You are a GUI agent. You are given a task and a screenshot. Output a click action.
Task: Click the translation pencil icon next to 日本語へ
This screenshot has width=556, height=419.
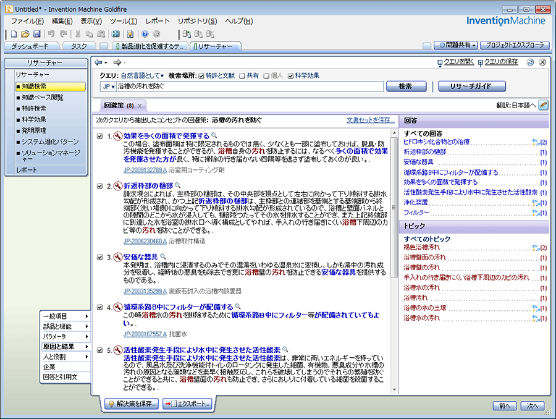543,105
